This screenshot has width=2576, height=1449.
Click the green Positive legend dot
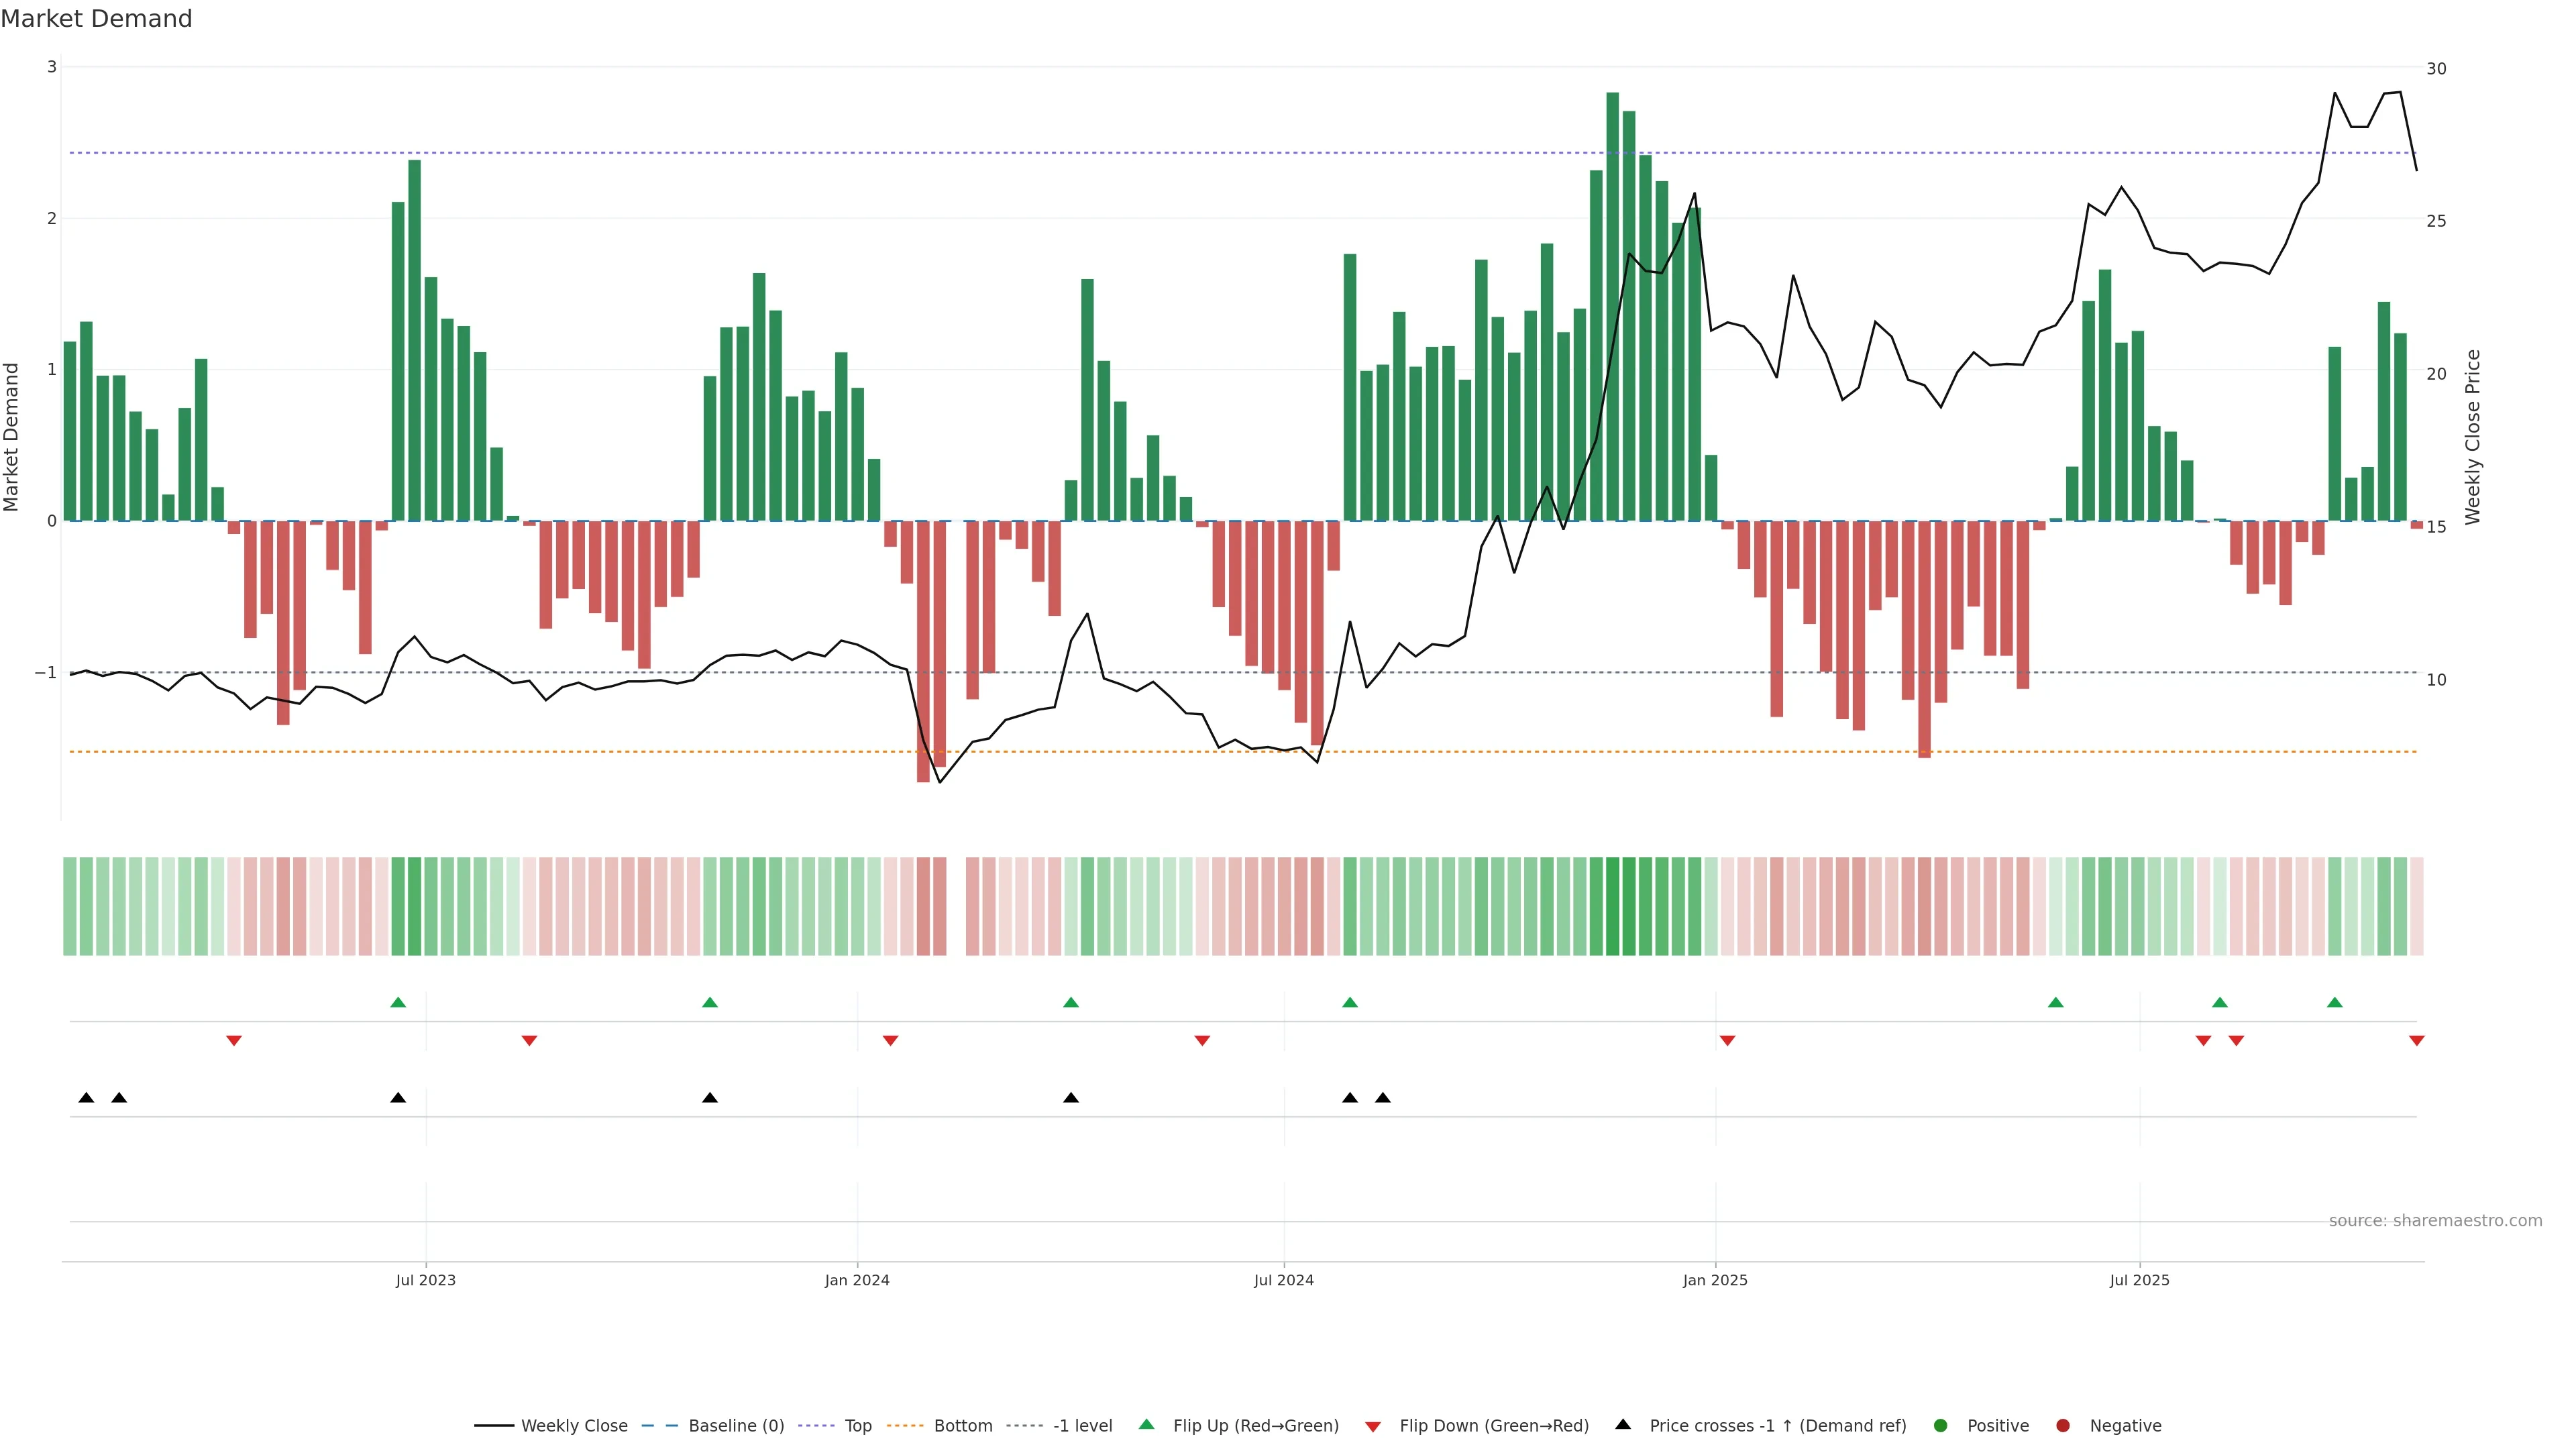(1941, 1426)
